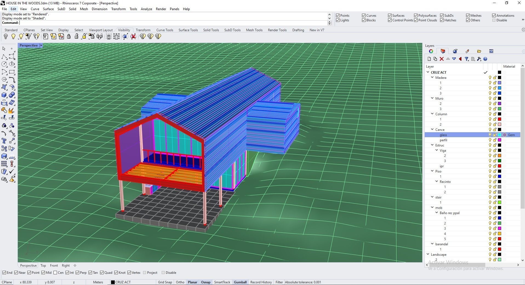Viewport: 525px width, 285px height.
Task: Toggle Gumball in status bar
Action: click(x=240, y=282)
